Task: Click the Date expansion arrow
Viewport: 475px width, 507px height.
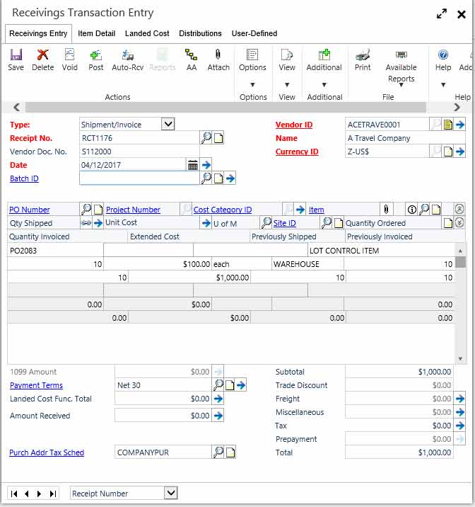Action: coord(206,165)
